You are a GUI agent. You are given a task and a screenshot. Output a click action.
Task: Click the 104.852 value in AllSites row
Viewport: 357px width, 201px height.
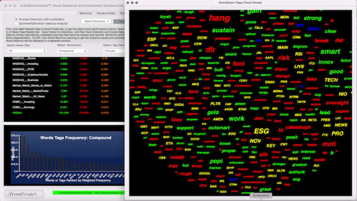[83, 113]
